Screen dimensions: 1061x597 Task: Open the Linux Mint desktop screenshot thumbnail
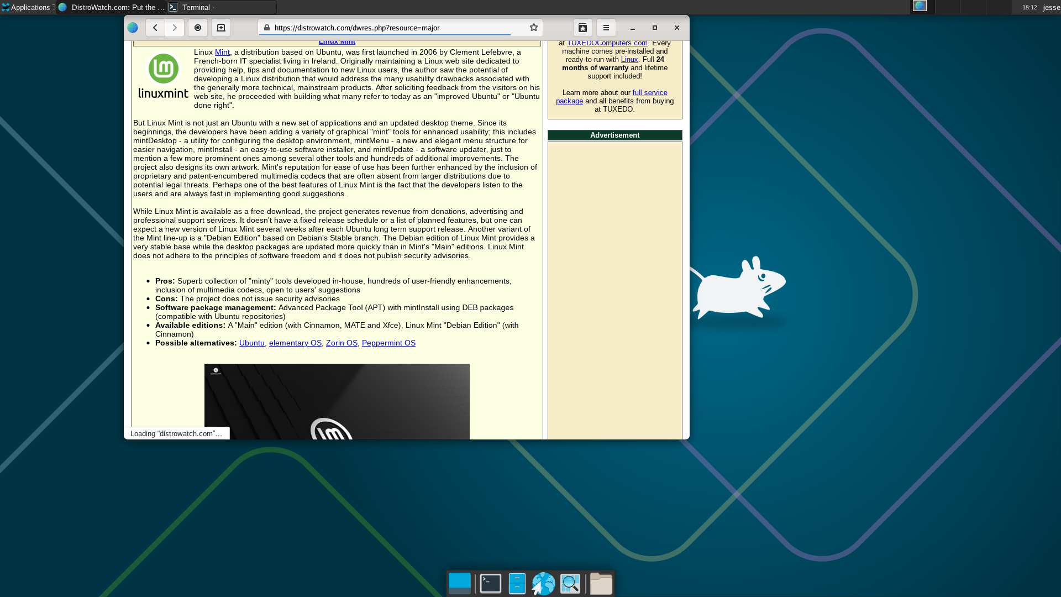[337, 401]
